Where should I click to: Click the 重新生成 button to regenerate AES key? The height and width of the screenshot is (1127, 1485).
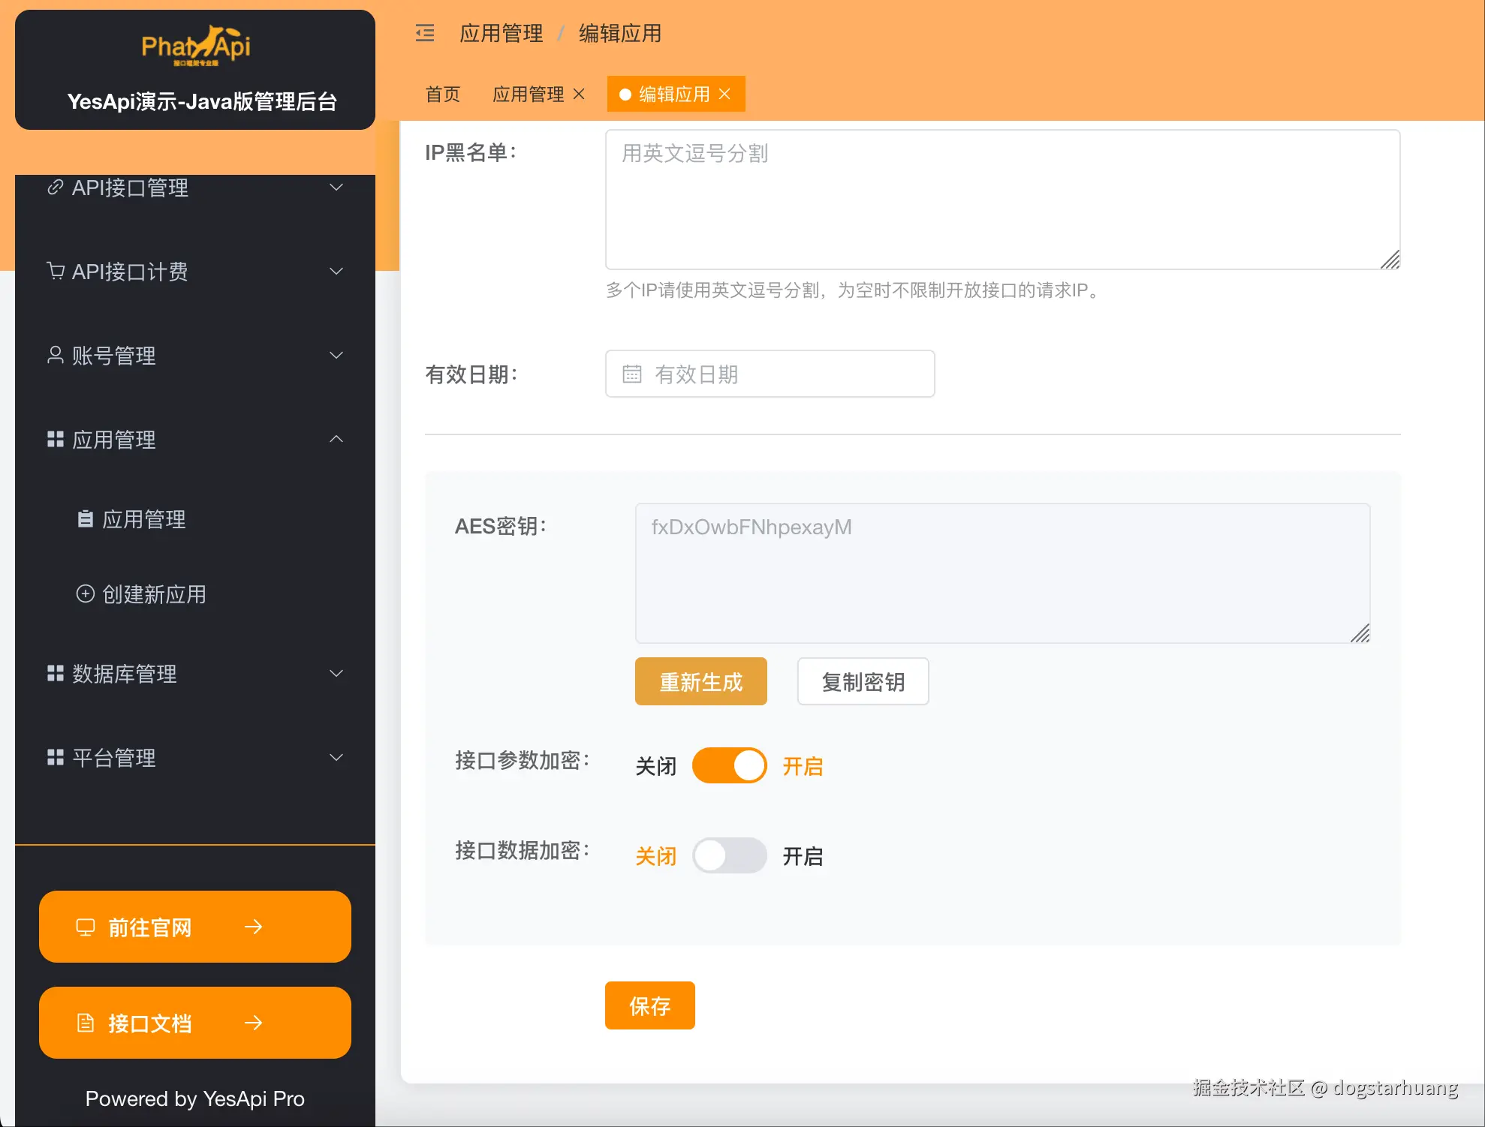click(700, 681)
